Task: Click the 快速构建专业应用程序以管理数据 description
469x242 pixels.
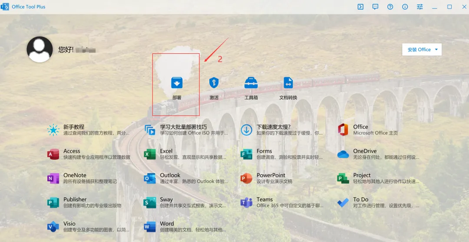Action: (97, 157)
